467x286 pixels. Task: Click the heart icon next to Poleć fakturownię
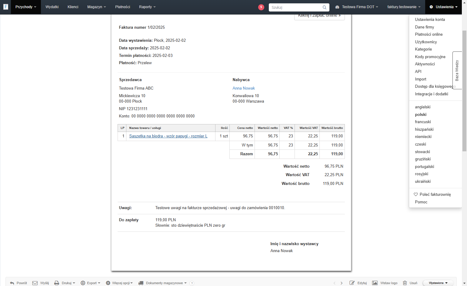click(x=416, y=194)
